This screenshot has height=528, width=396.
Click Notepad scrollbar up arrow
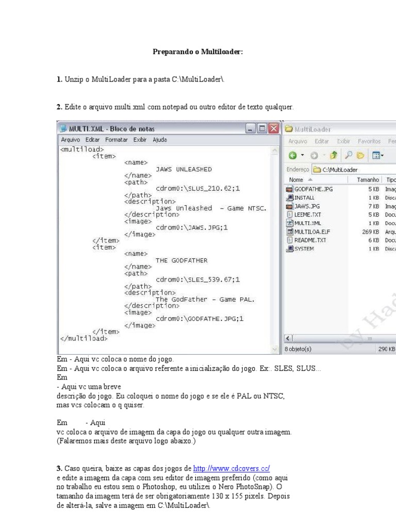tap(275, 151)
